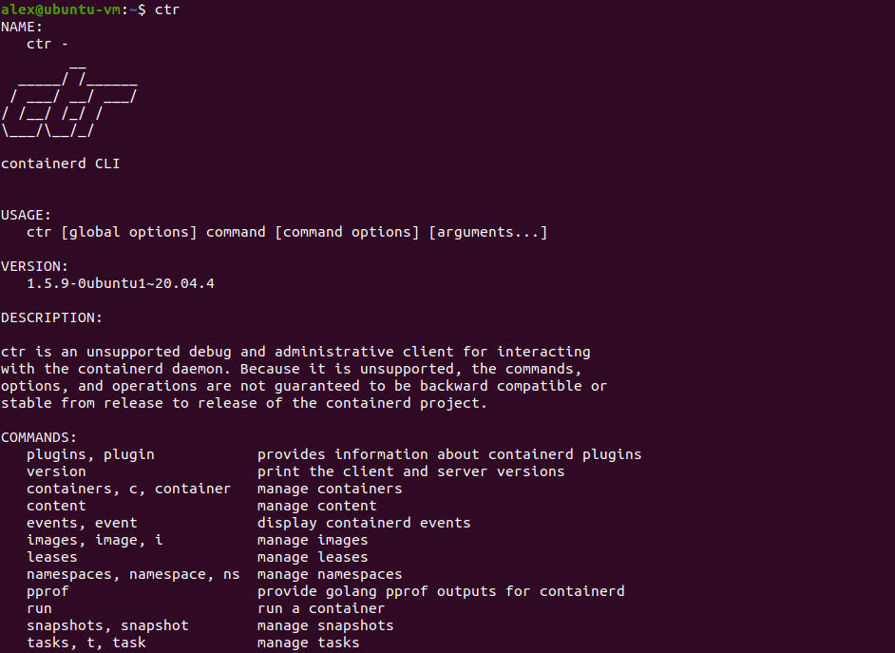The height and width of the screenshot is (653, 895).
Task: Click the 'COMMANDS:' section heading
Action: (39, 438)
